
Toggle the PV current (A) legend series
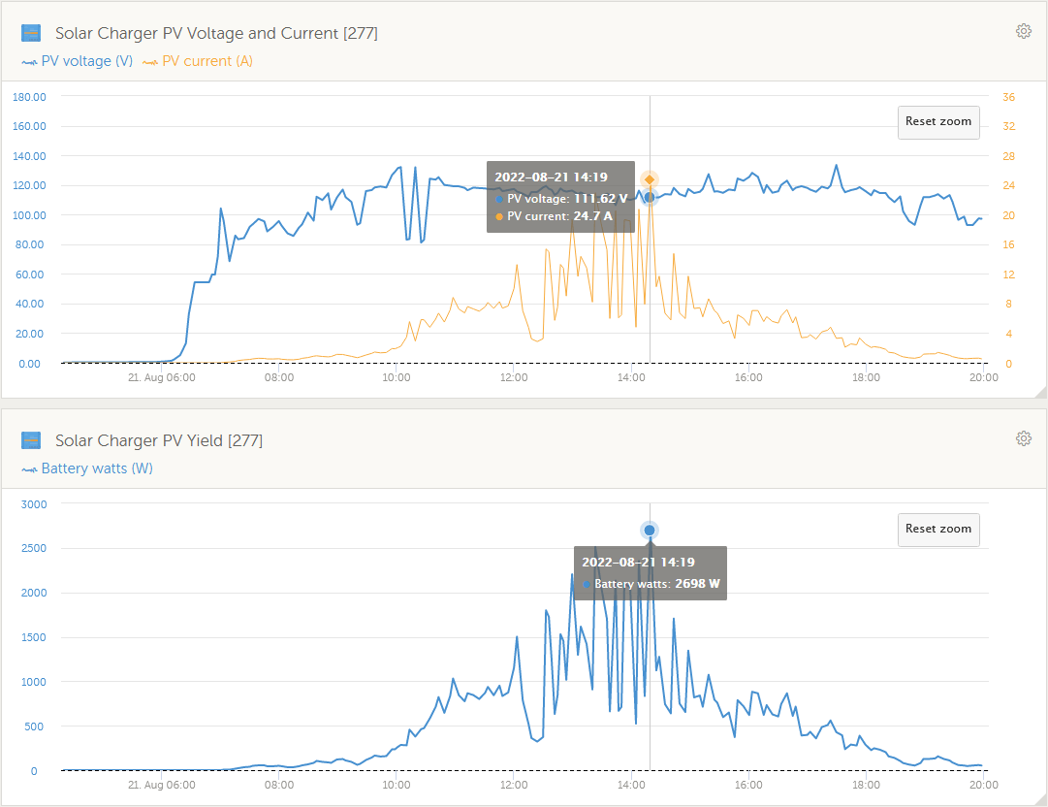coord(197,61)
